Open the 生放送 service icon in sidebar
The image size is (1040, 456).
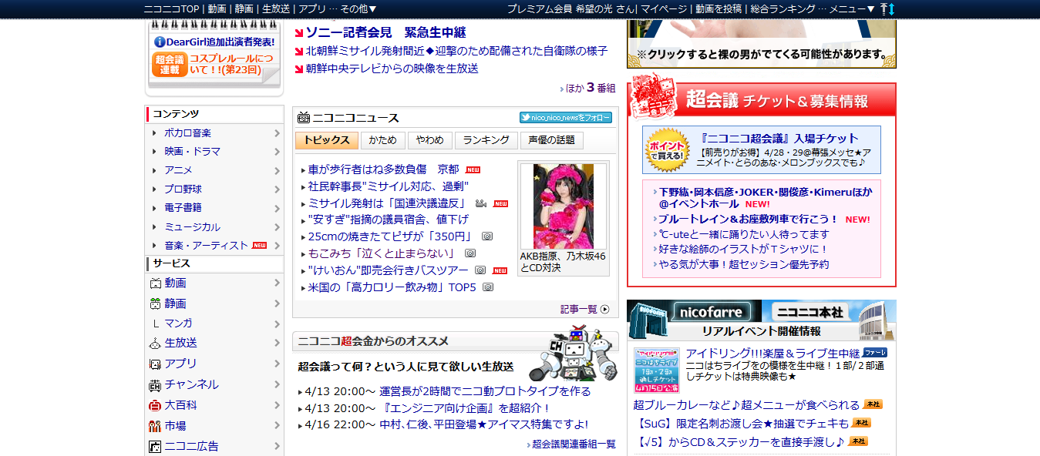(x=155, y=343)
